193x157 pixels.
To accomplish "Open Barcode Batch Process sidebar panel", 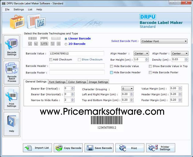I will 12,72.
